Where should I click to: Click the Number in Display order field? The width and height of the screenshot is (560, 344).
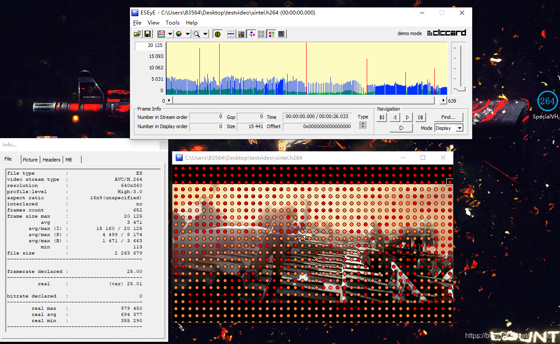[206, 126]
